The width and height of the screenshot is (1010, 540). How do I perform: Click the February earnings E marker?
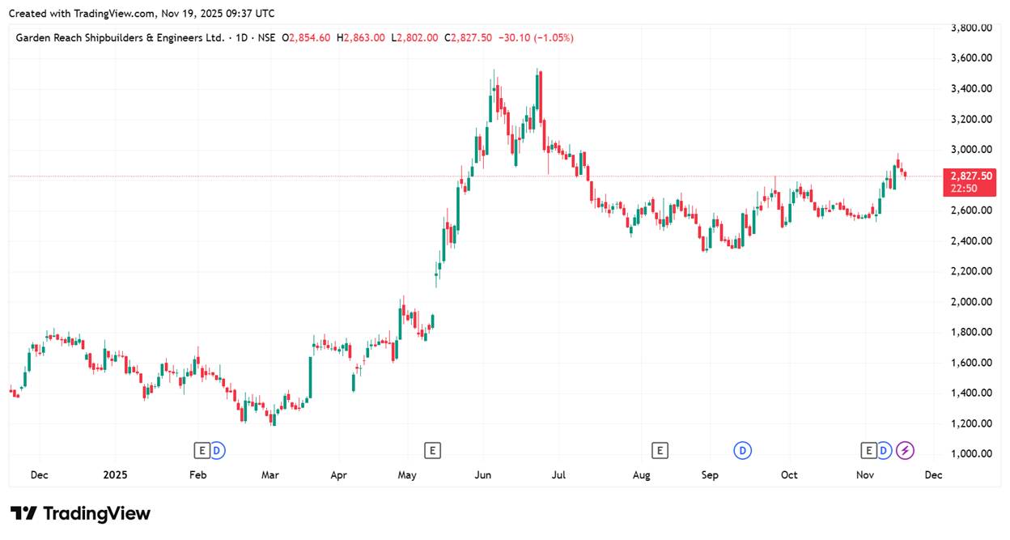coord(202,450)
